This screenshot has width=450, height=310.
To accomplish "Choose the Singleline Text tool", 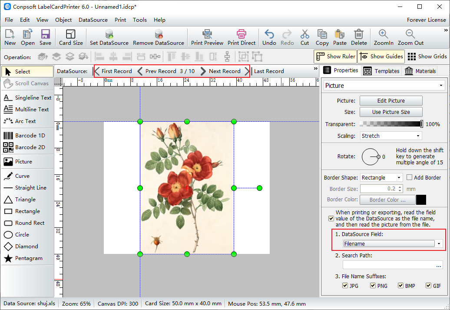I will pyautogui.click(x=27, y=98).
